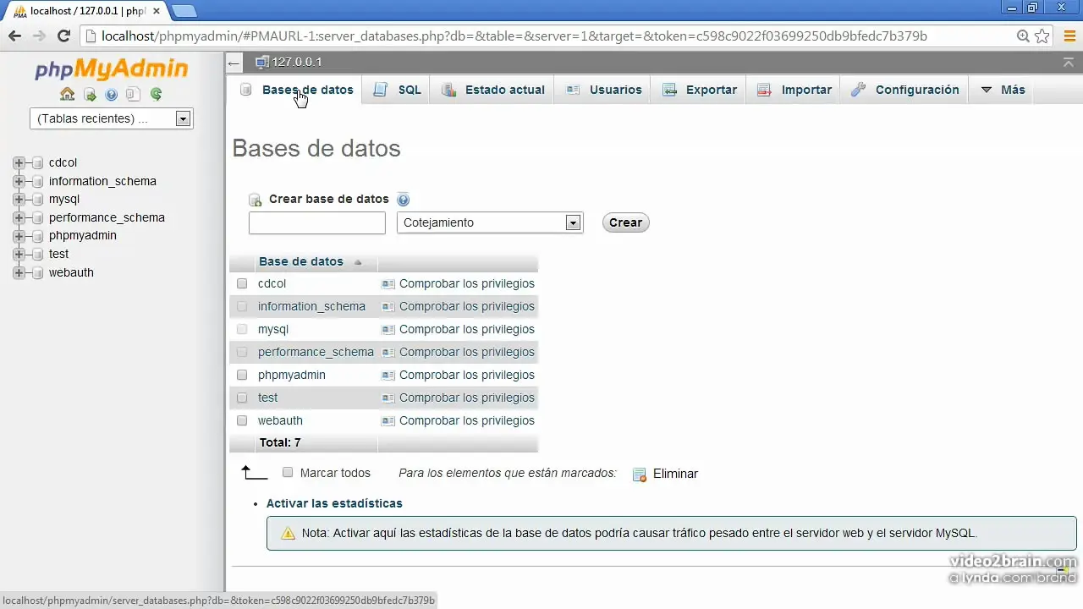
Task: Switch to the SQL tab
Action: pyautogui.click(x=398, y=91)
